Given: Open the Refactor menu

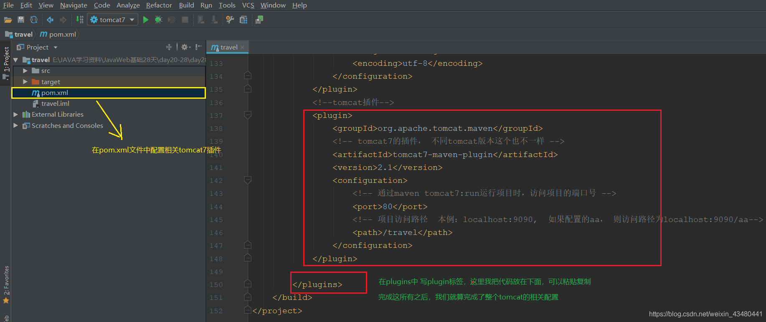Looking at the screenshot, I should click(159, 5).
